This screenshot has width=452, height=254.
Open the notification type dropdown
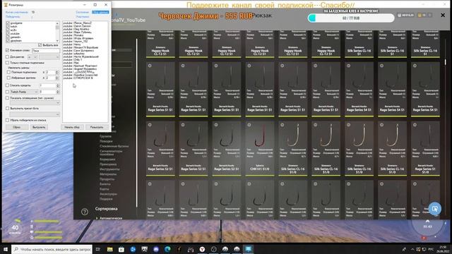(x=35, y=103)
